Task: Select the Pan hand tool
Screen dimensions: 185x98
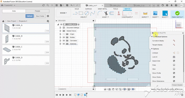Action: coord(113,89)
